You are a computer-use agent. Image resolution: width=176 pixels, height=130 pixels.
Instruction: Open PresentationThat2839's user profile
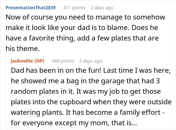pos(30,8)
